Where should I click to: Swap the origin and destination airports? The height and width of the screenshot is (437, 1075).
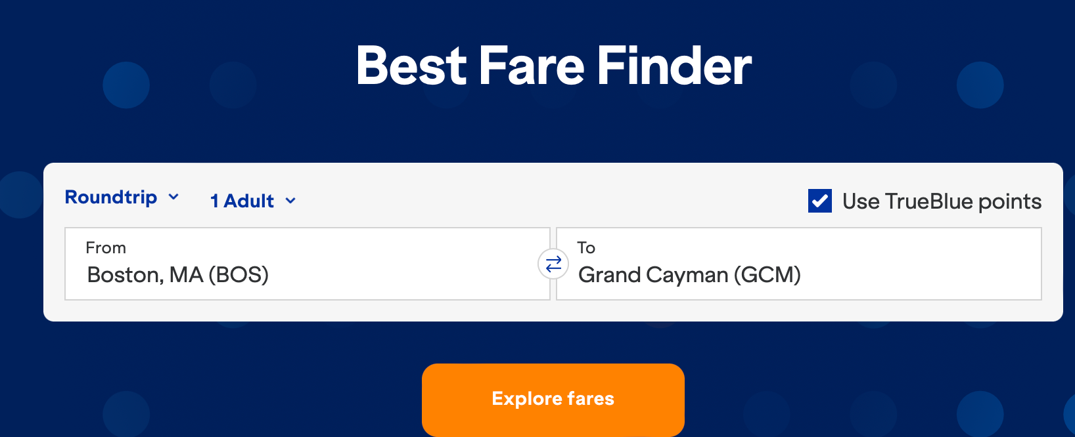pos(553,264)
